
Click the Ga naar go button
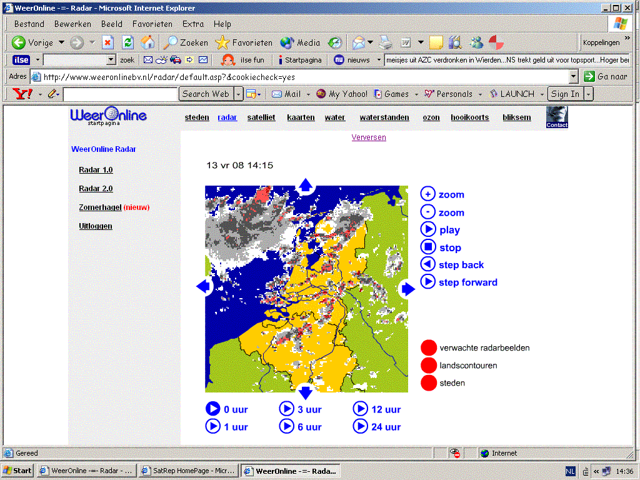(x=606, y=76)
